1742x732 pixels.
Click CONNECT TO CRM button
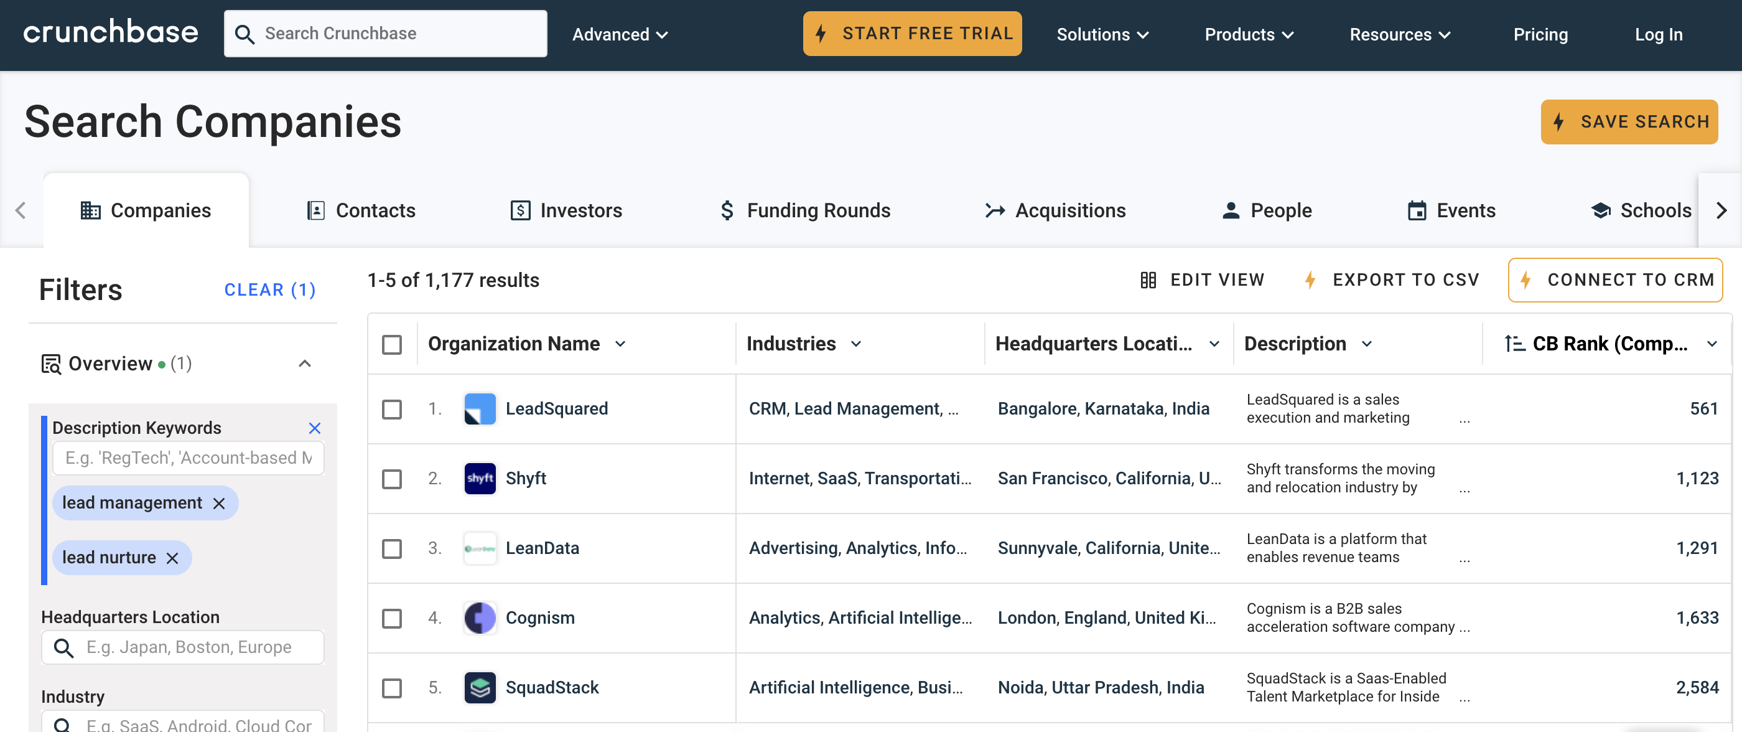1616,280
